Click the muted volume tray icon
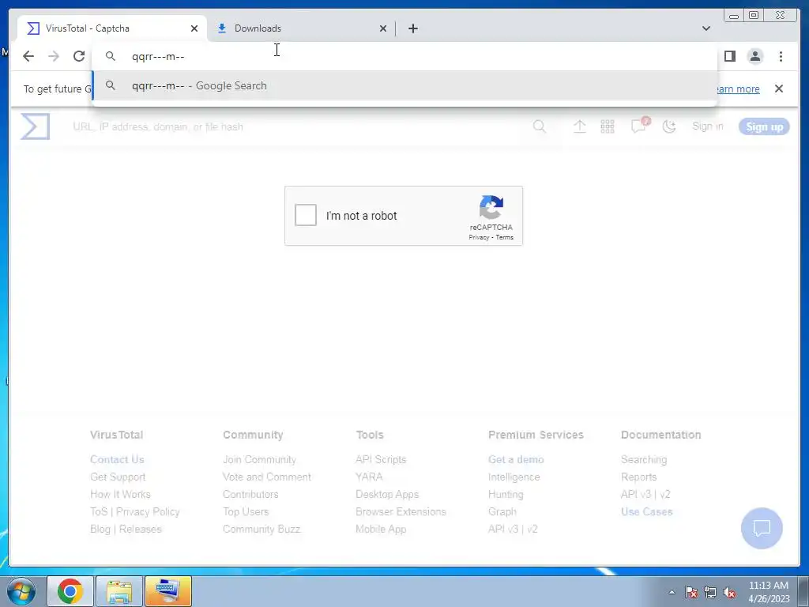This screenshot has height=607, width=809. 729,592
